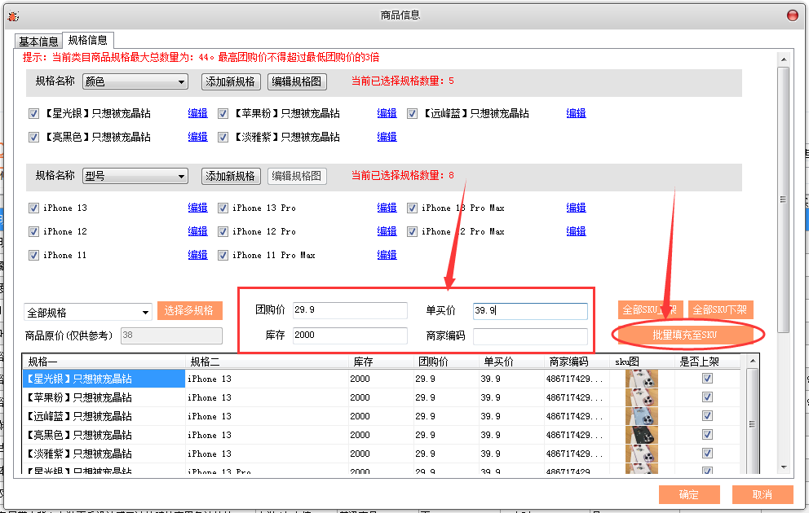Click the 批量填充至SKU button
The width and height of the screenshot is (809, 513).
[x=689, y=335]
